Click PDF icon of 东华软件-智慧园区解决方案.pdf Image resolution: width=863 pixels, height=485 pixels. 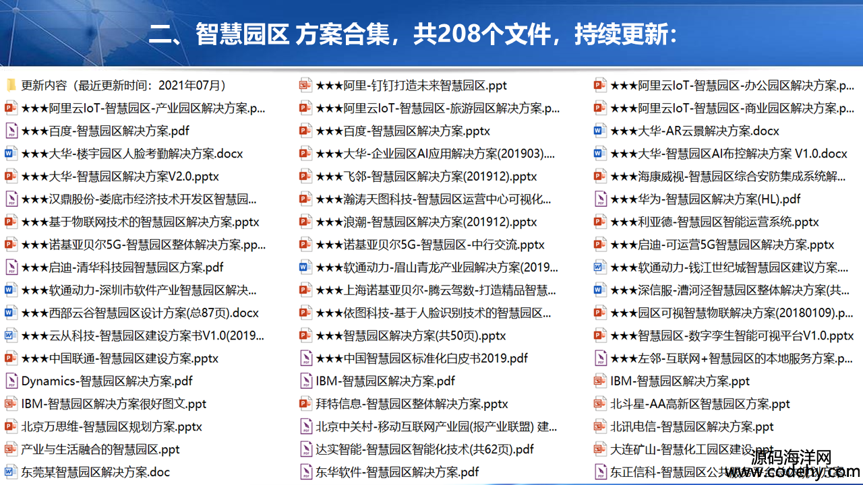click(305, 472)
